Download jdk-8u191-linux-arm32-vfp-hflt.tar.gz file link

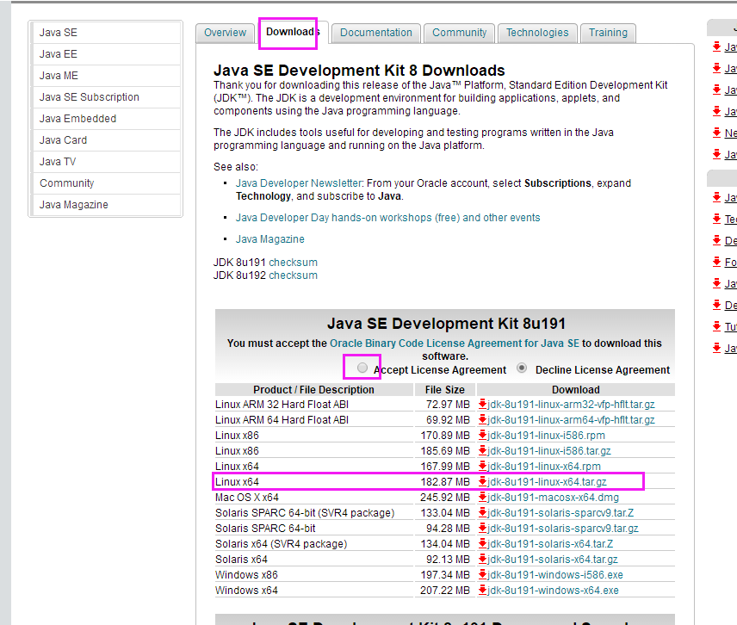click(x=571, y=405)
